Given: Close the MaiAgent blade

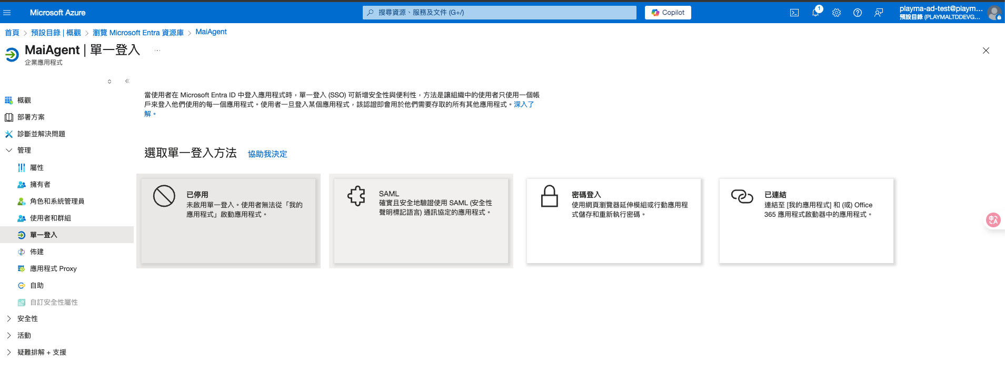Looking at the screenshot, I should coord(986,51).
